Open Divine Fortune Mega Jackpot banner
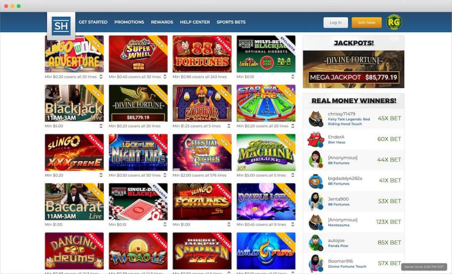Screen dimensions: 452x274 coord(354,69)
